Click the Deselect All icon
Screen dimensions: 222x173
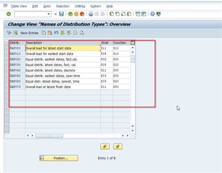click(75, 33)
